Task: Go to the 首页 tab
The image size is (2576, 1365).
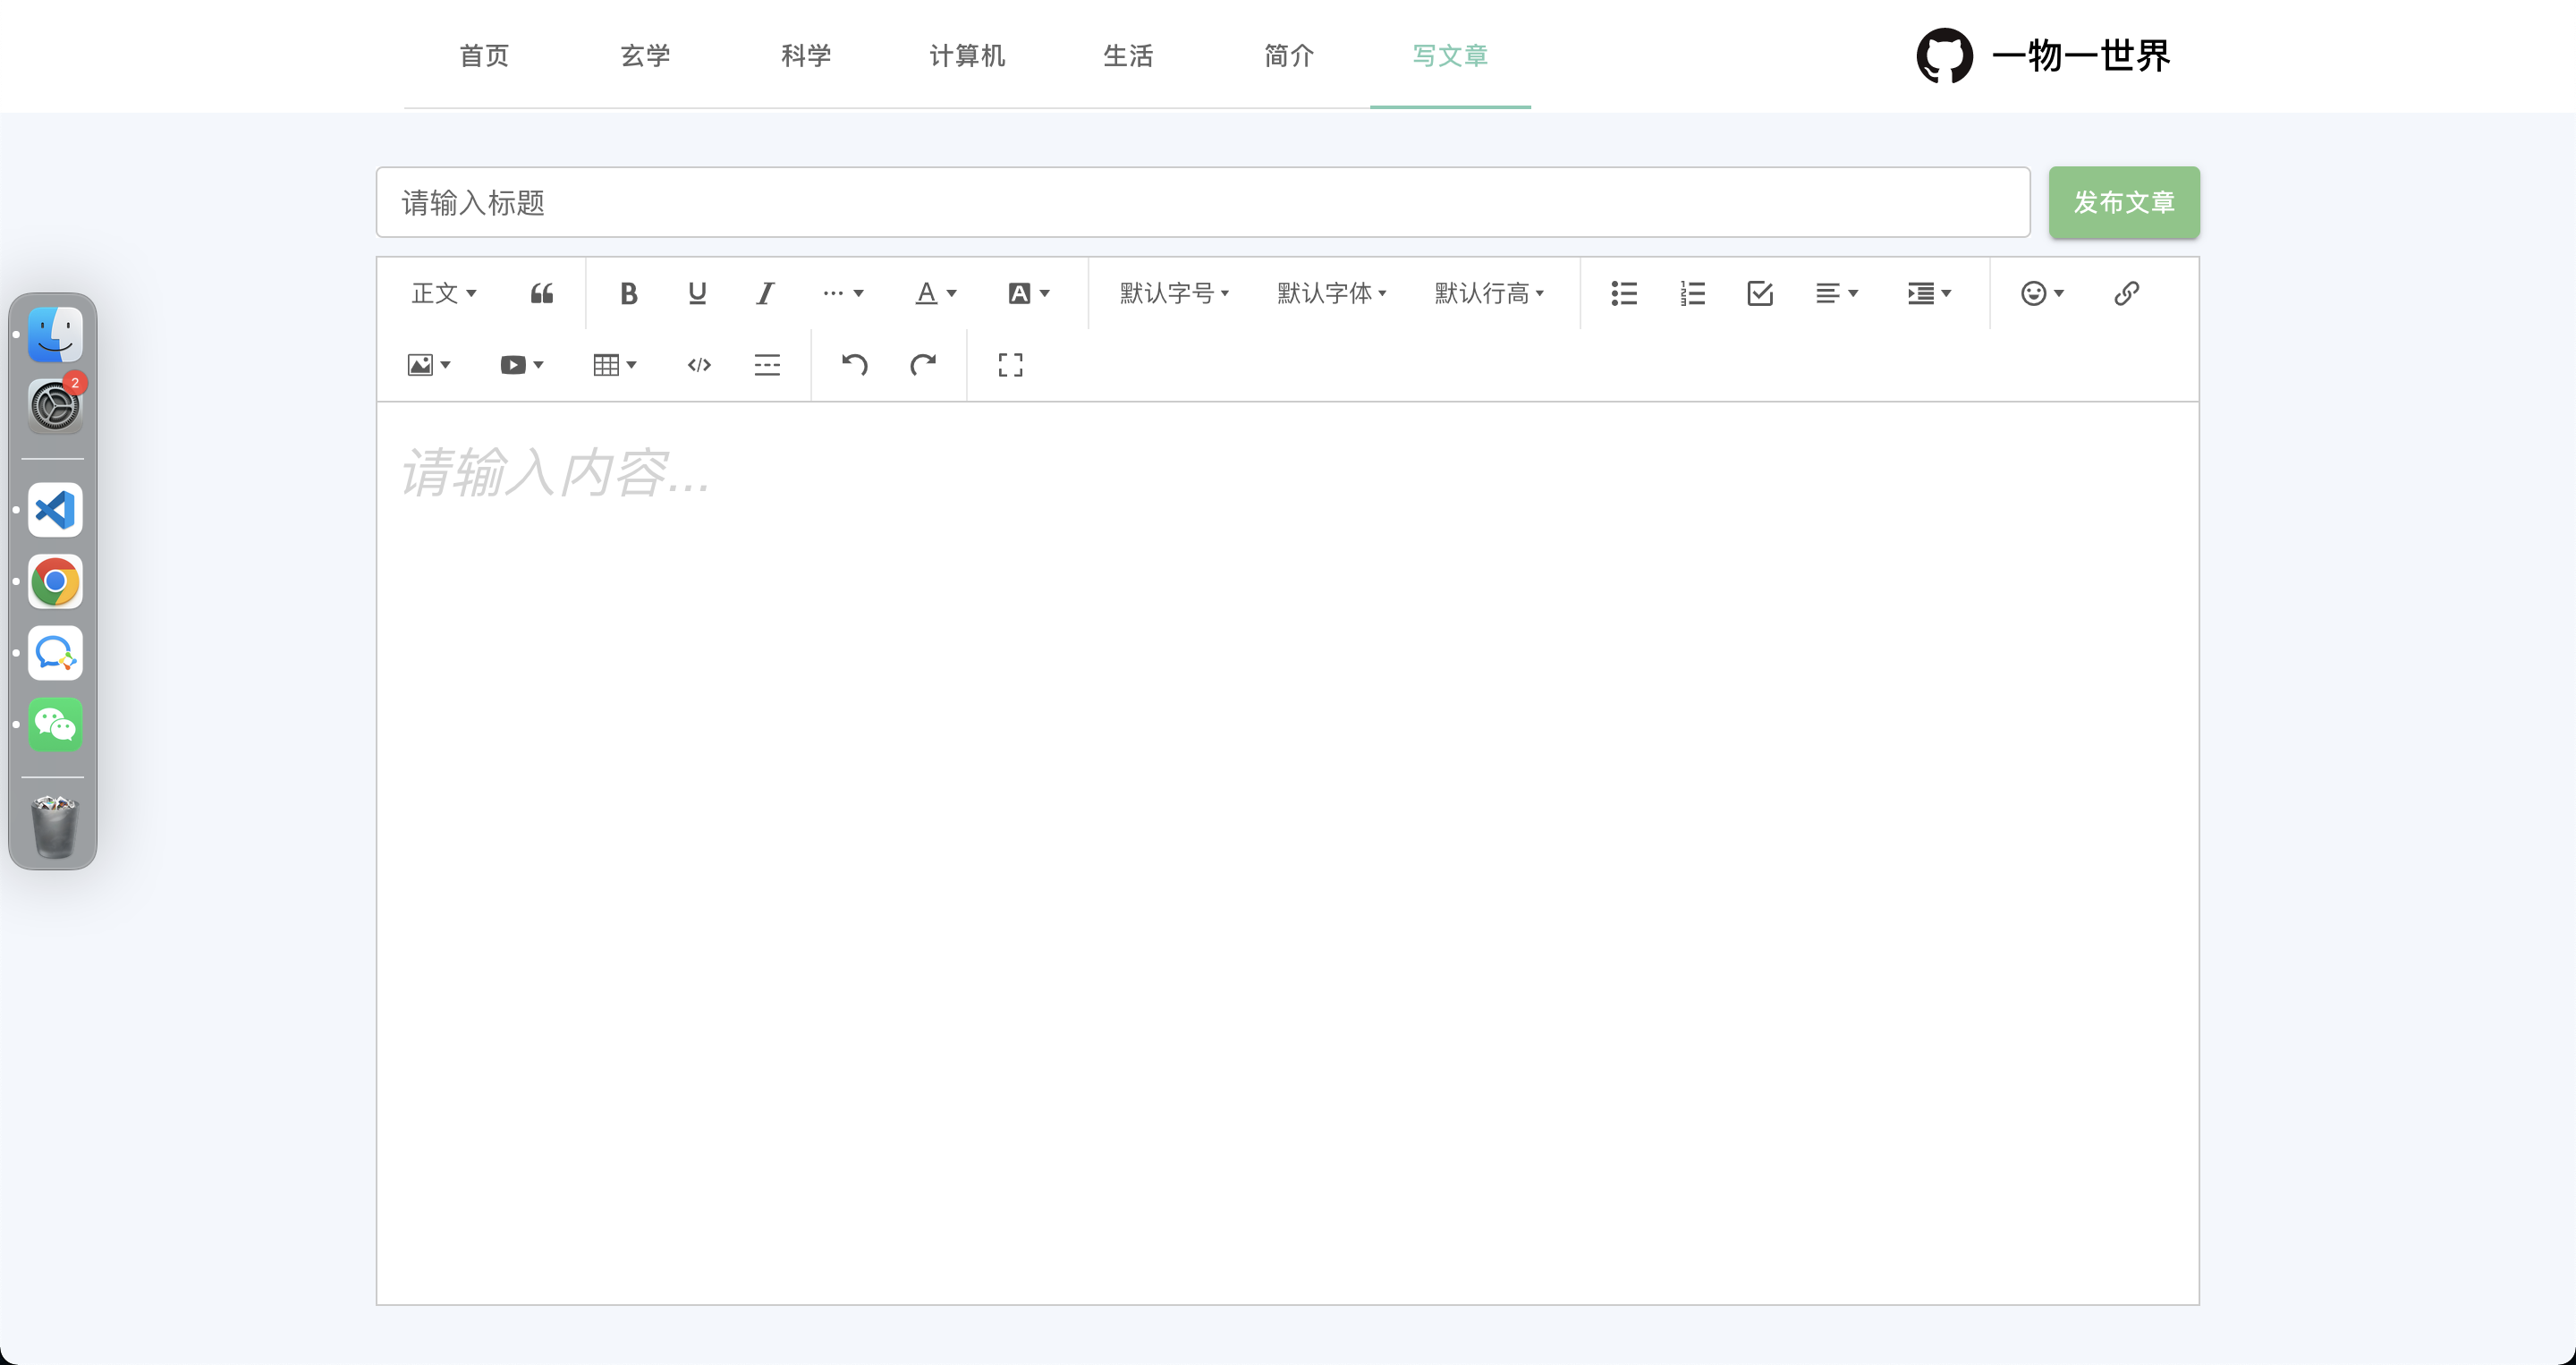Action: [x=484, y=56]
